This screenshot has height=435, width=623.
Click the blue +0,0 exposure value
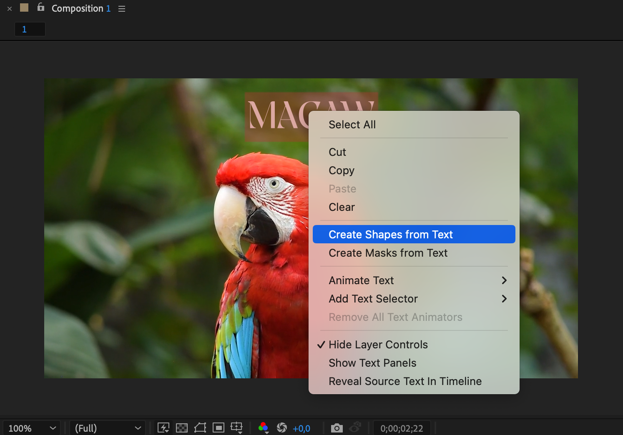tap(301, 428)
